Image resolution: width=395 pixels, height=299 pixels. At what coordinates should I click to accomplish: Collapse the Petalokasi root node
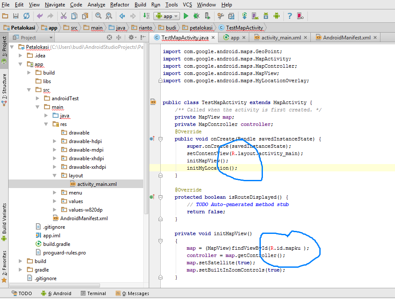[x=12, y=47]
